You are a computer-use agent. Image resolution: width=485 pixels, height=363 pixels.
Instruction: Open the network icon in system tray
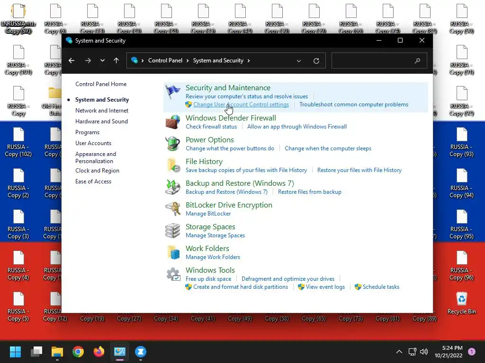[412, 352]
